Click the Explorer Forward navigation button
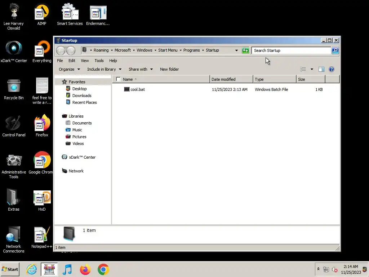369x277 pixels. tap(71, 50)
